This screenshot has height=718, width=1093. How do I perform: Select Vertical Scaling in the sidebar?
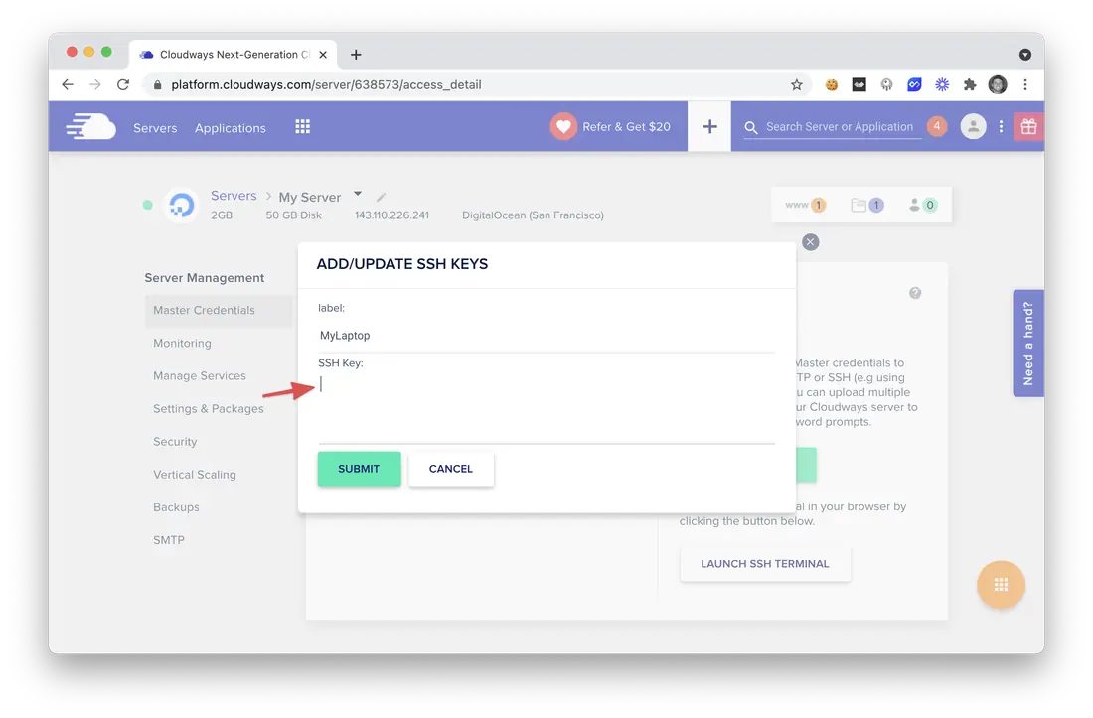pos(195,475)
